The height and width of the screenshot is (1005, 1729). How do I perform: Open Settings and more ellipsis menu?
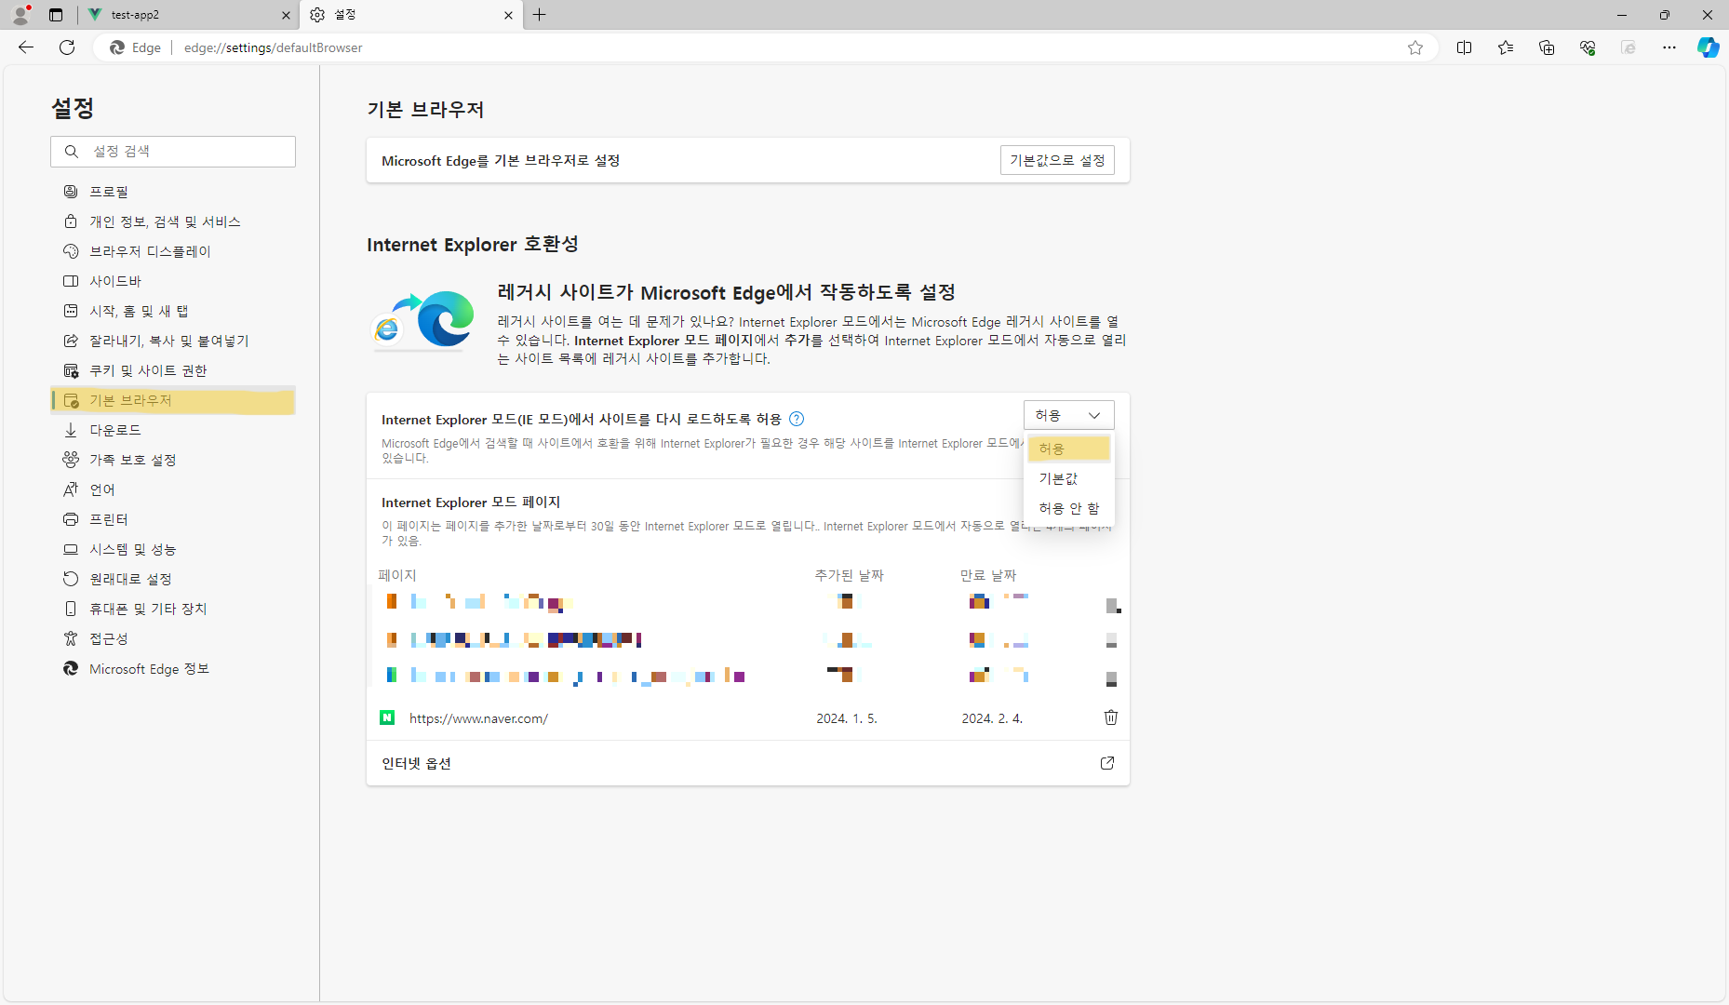(1669, 47)
